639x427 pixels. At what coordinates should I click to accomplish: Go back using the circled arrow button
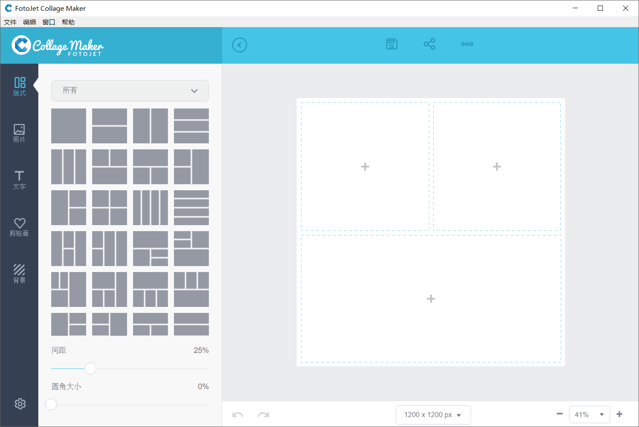pyautogui.click(x=239, y=45)
